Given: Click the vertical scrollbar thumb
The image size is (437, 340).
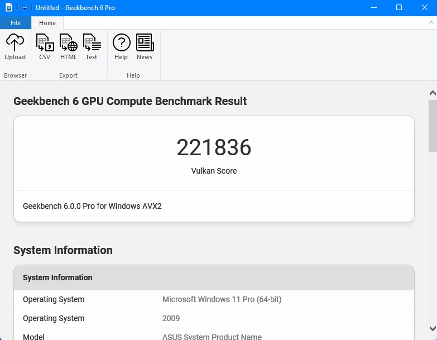Looking at the screenshot, I should [432, 126].
